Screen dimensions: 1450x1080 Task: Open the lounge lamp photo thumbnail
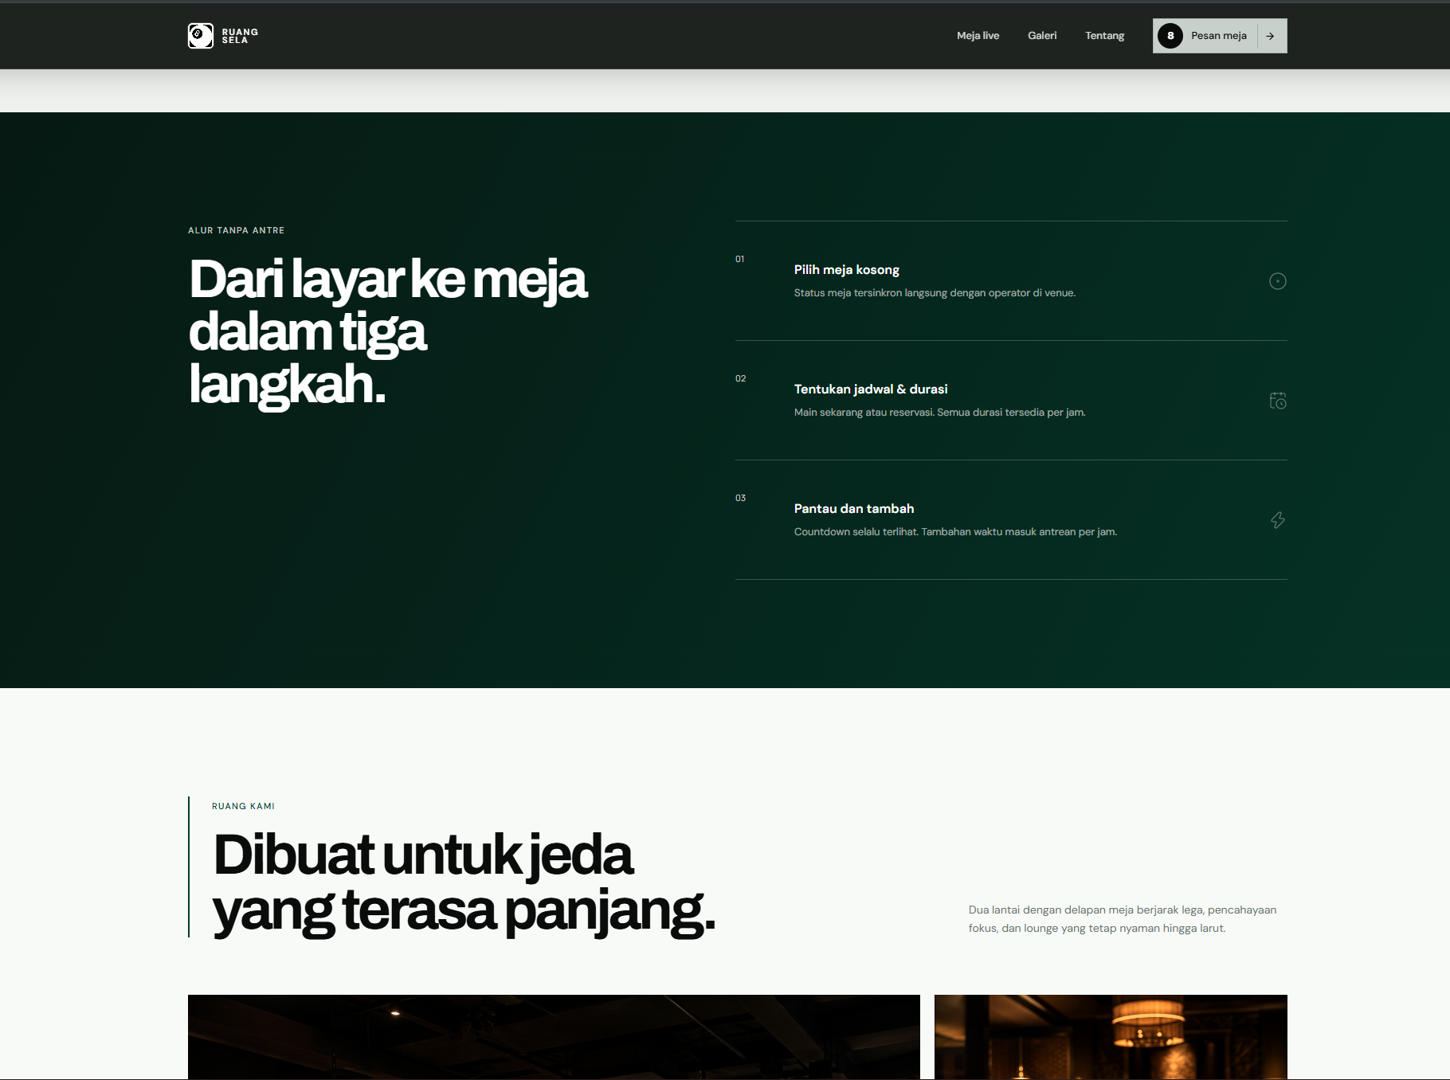coord(1111,1037)
